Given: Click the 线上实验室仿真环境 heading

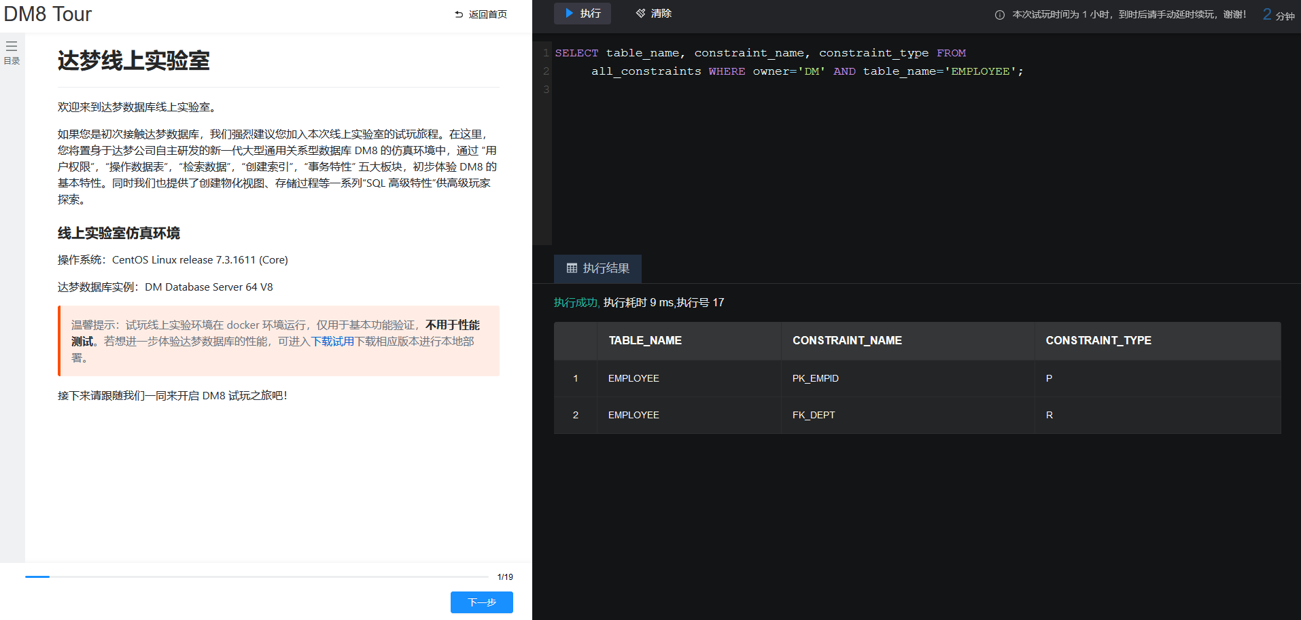Looking at the screenshot, I should click(119, 233).
